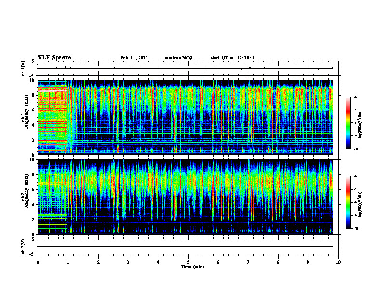Click time axis tick label "3"
This screenshot has width=381, height=294.
128,262
